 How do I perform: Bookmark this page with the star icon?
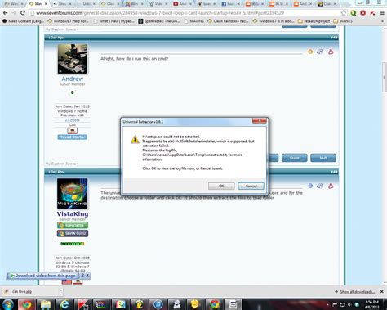[344, 13]
